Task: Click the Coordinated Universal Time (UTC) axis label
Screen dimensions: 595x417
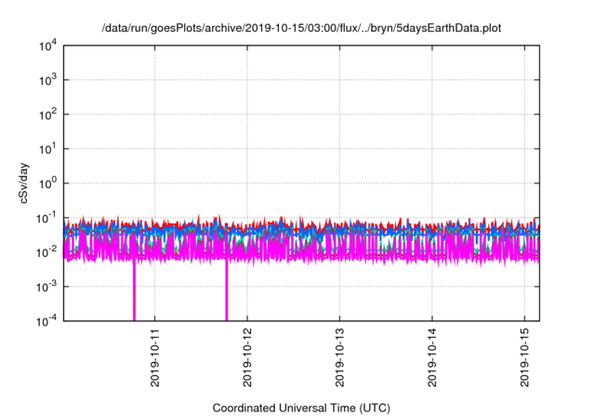Action: 301,408
